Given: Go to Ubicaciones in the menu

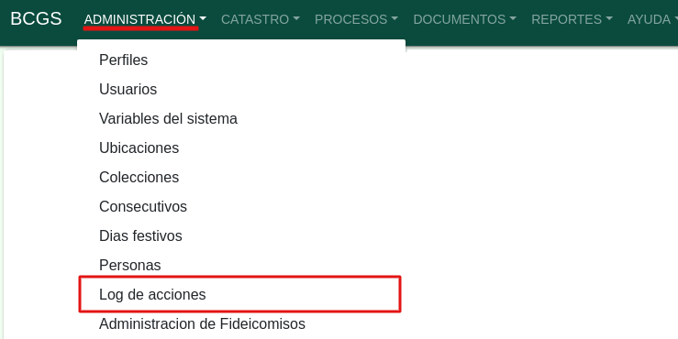Looking at the screenshot, I should [241, 148].
